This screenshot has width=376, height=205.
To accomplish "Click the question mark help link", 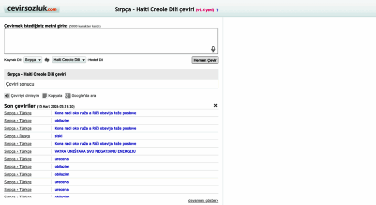I will click(x=217, y=10).
